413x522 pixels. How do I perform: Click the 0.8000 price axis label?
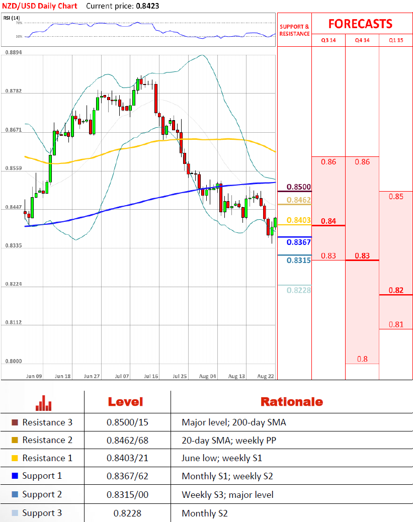14,361
